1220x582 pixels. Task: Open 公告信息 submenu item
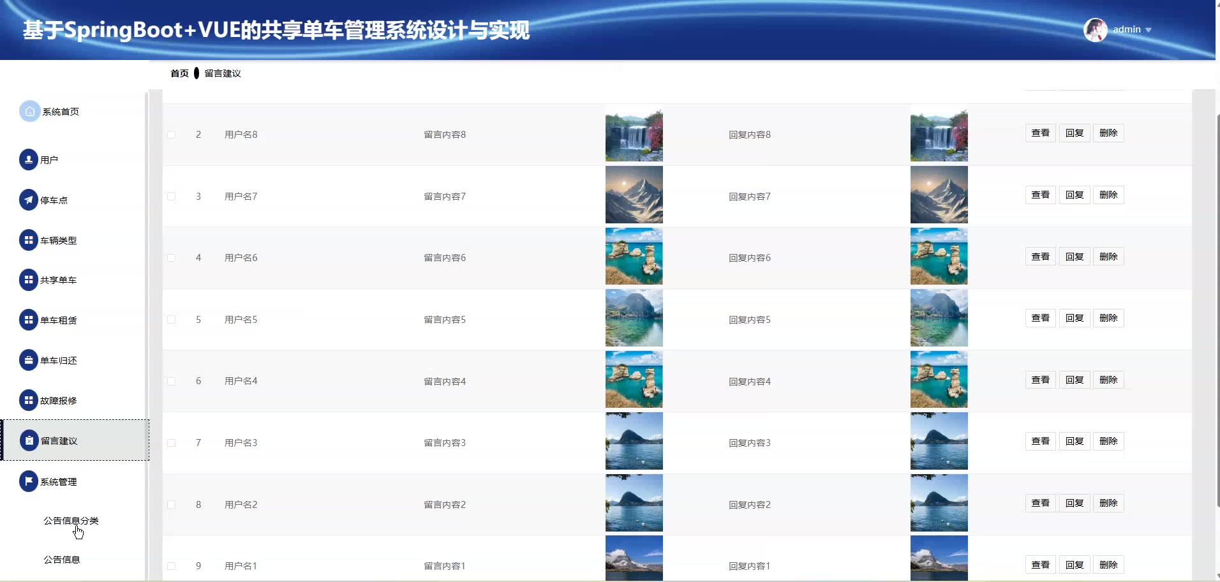click(x=62, y=560)
